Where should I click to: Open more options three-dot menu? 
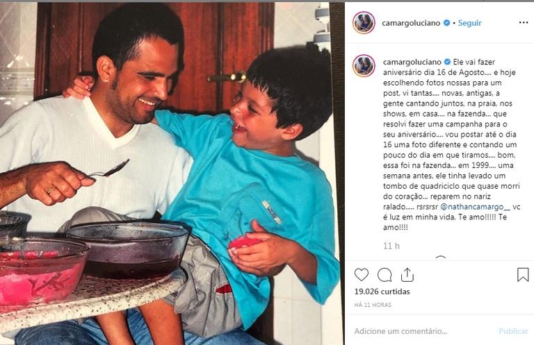point(524,23)
